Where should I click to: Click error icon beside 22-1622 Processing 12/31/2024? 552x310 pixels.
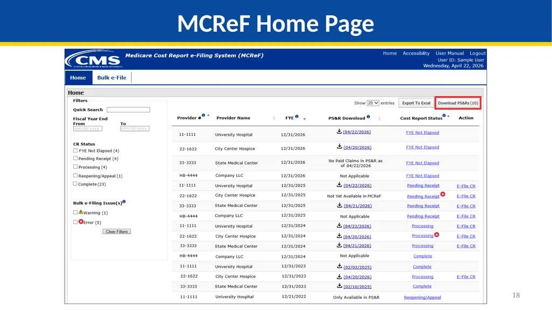click(437, 235)
